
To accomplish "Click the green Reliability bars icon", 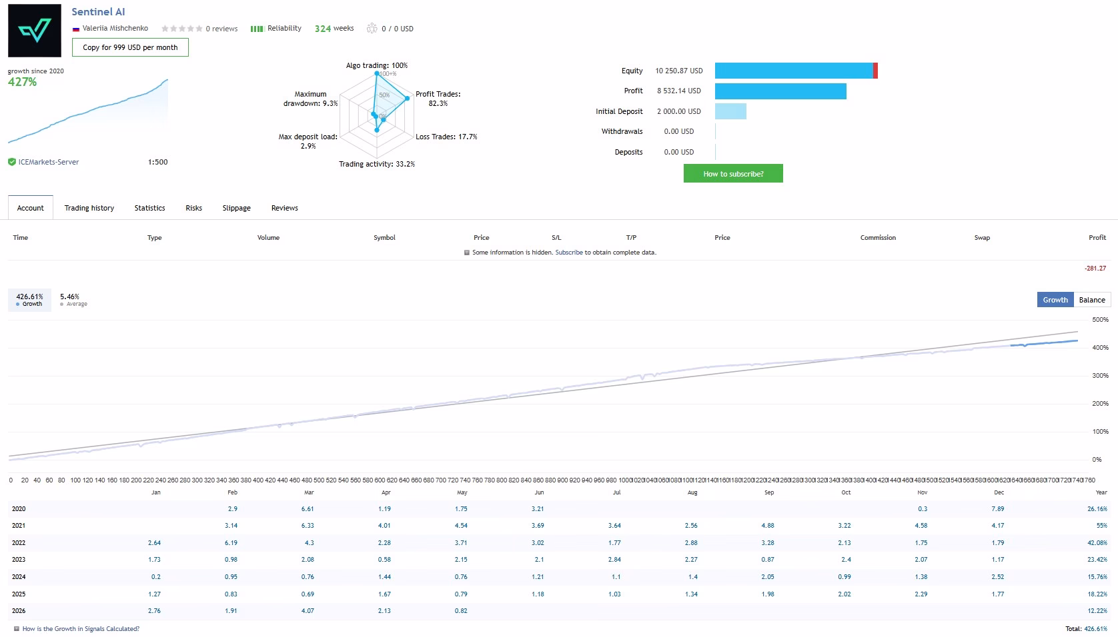I will 257,29.
